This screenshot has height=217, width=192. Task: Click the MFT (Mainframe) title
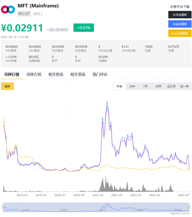coord(38,6)
